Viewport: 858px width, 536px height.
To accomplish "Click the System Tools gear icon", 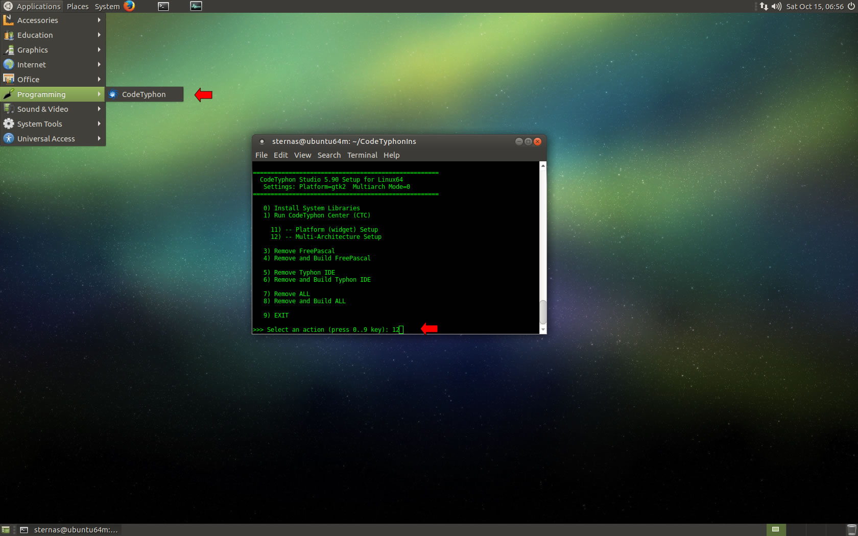I will point(9,124).
